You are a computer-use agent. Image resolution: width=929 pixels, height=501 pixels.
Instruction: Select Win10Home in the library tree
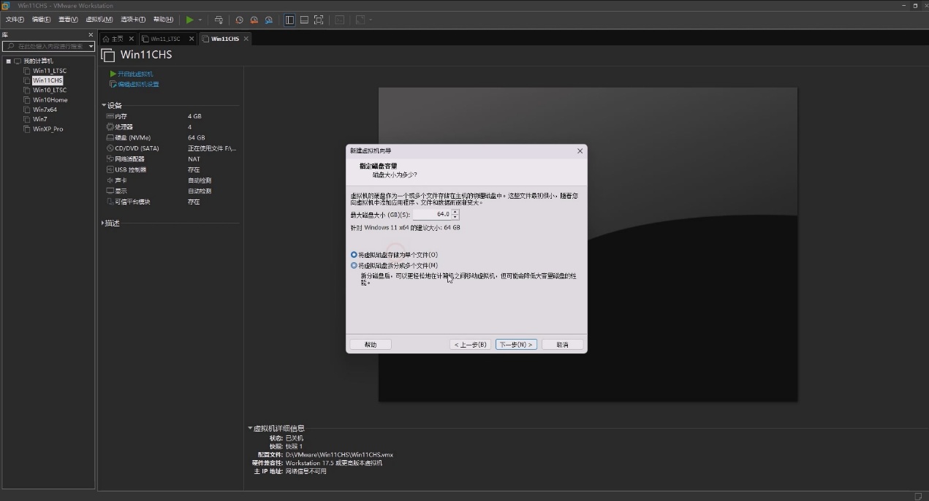[50, 100]
